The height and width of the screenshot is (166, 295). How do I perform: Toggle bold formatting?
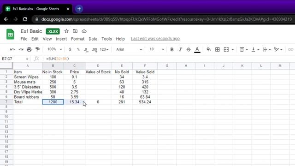click(x=172, y=49)
